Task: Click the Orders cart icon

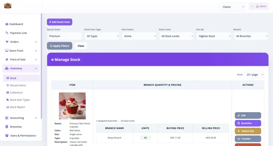Action: pos(7,42)
